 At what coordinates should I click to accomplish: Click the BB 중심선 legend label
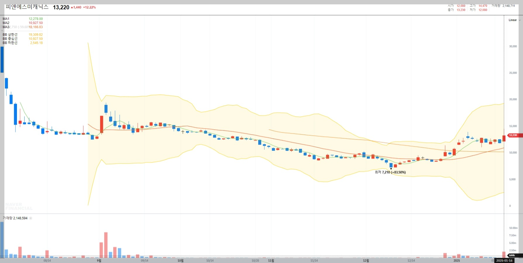pos(10,39)
